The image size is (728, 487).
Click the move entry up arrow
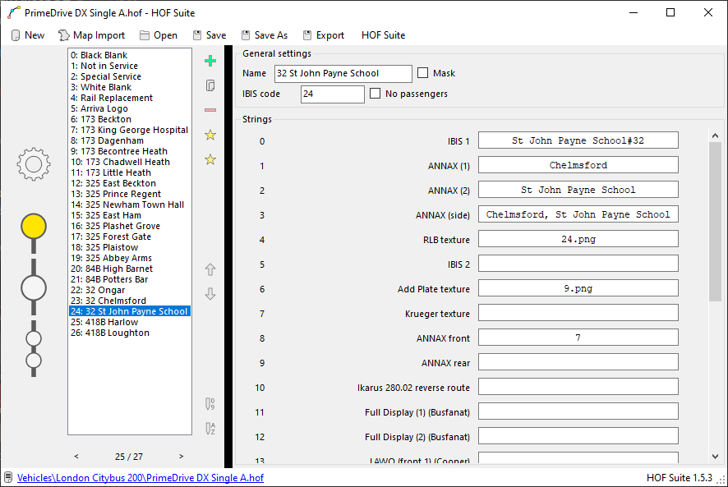coord(210,269)
